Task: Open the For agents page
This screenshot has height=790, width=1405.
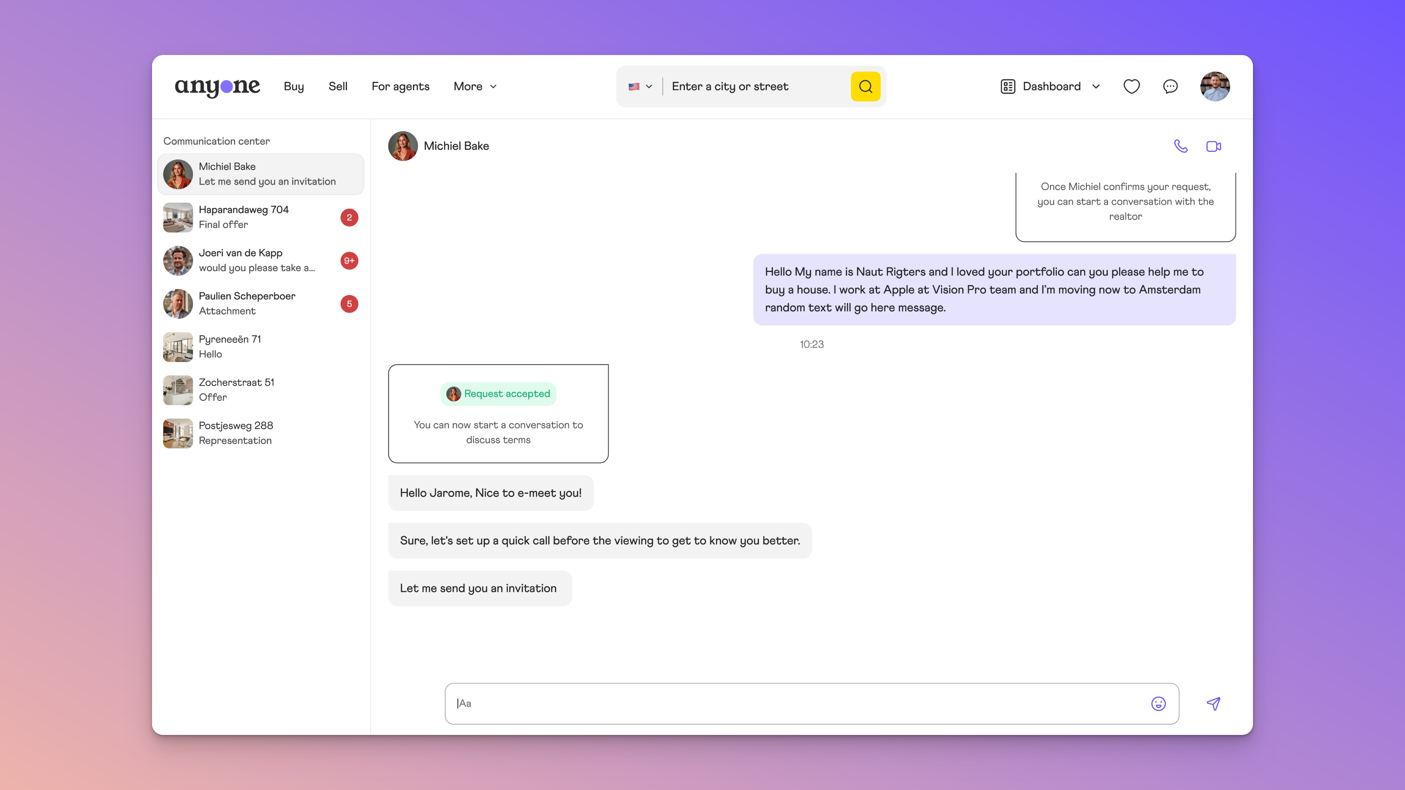Action: point(400,86)
